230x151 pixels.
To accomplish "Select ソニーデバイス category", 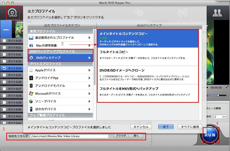I will (60, 101).
